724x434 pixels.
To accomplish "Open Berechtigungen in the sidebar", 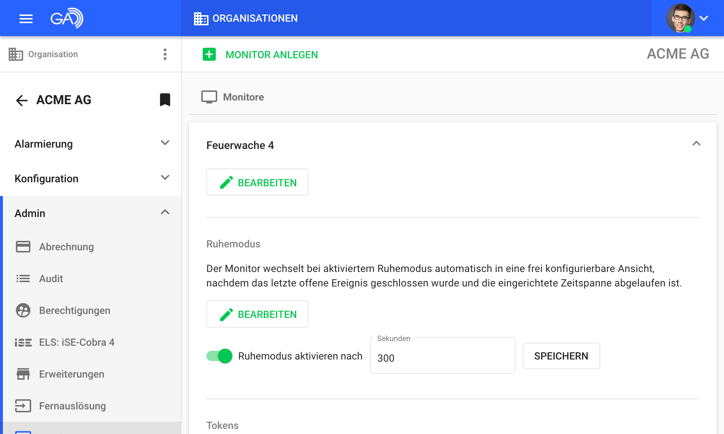I will coord(75,310).
